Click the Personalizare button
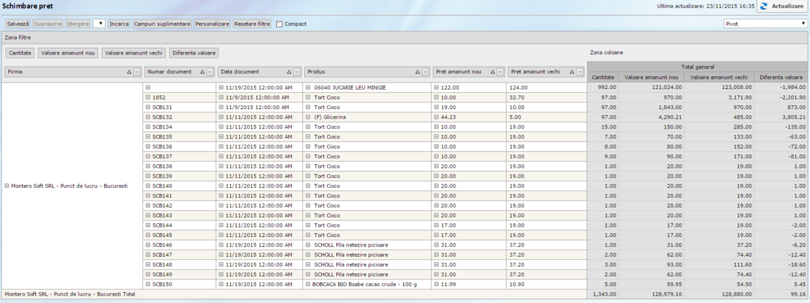Image resolution: width=810 pixels, height=303 pixels. pyautogui.click(x=213, y=24)
